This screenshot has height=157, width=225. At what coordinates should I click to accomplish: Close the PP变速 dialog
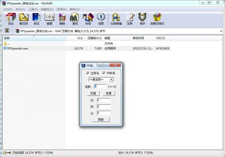pos(115,65)
